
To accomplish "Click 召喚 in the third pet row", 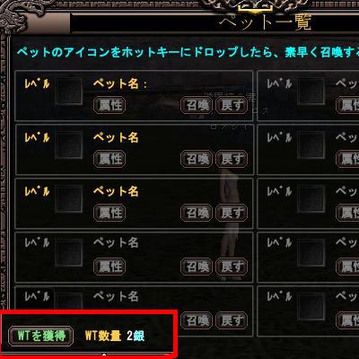I will click(x=197, y=213).
